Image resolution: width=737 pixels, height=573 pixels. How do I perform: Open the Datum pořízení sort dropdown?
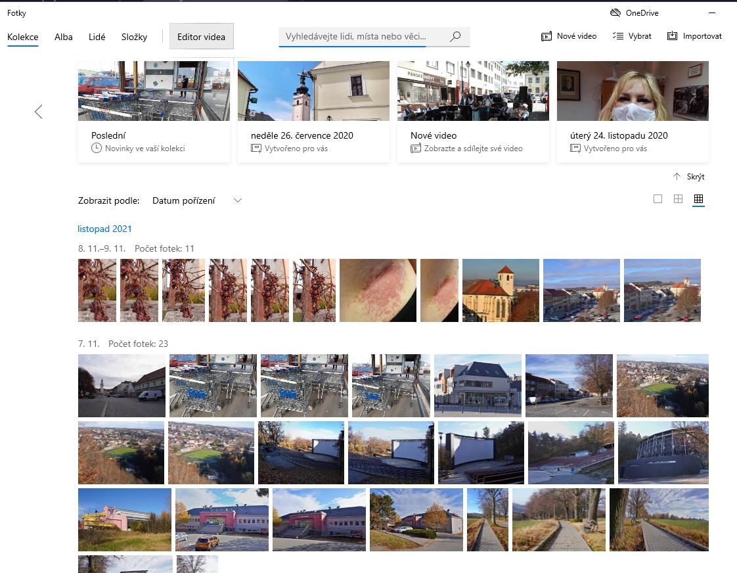pyautogui.click(x=184, y=200)
